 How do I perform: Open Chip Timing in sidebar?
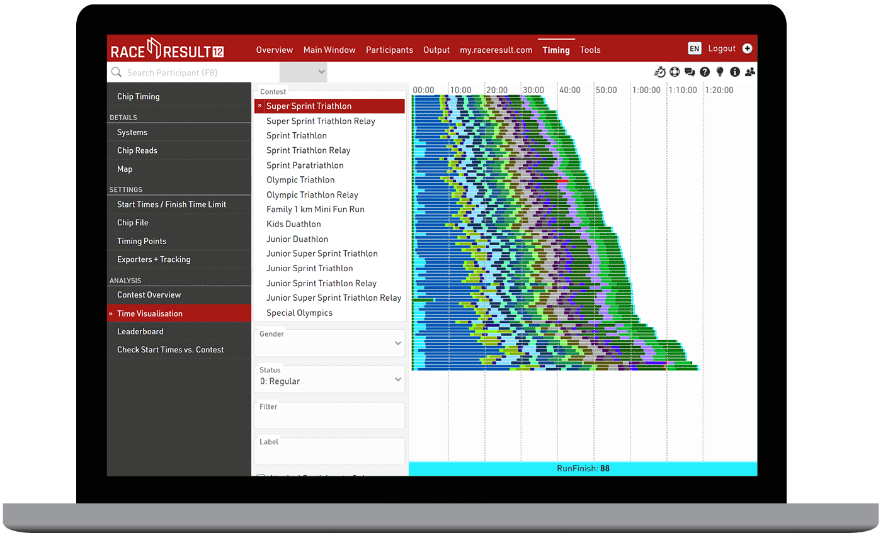tap(179, 96)
